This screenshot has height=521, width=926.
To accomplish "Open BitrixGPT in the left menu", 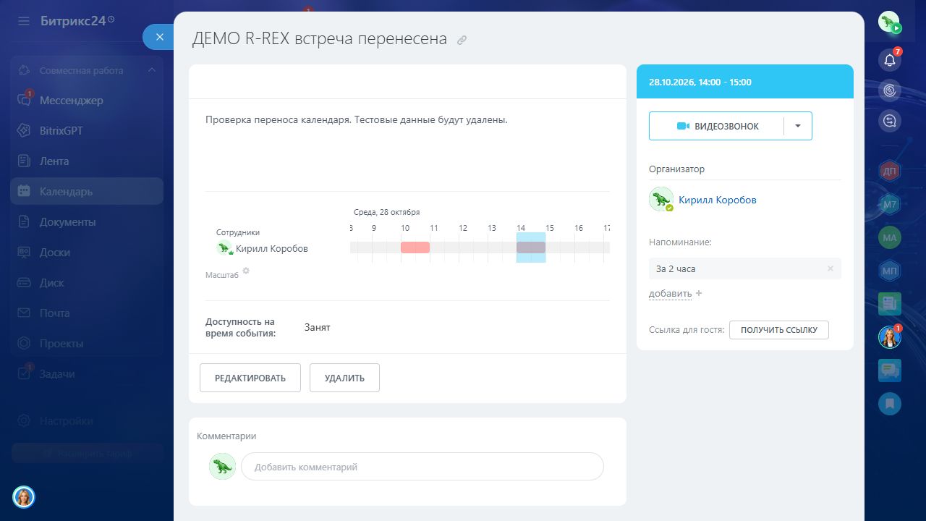I will tap(87, 131).
